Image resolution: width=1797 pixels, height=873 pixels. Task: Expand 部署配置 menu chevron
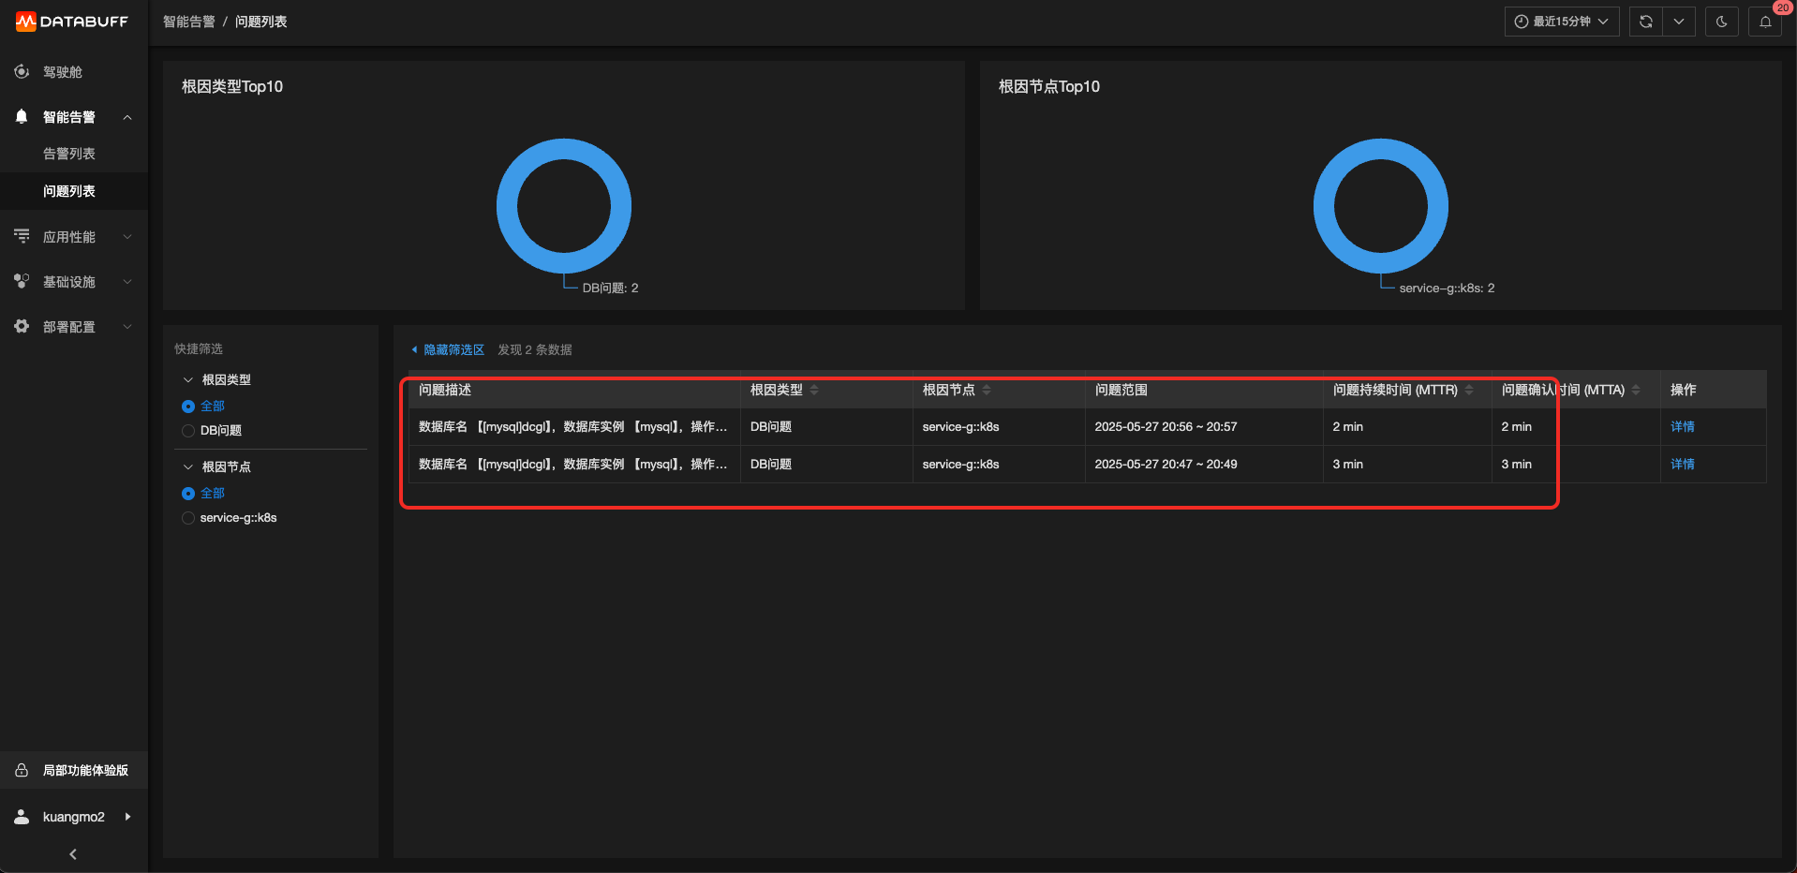(127, 327)
